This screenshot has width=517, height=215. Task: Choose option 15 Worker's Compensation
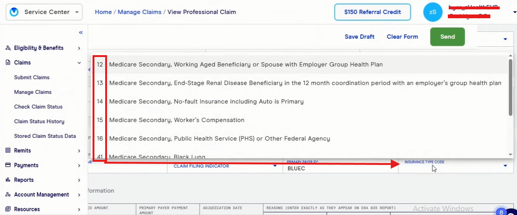177,120
